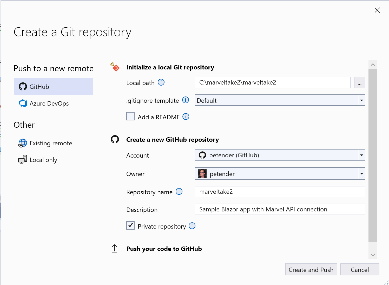The image size is (389, 285).
Task: Expand the Account dropdown showing petender
Action: (x=361, y=155)
